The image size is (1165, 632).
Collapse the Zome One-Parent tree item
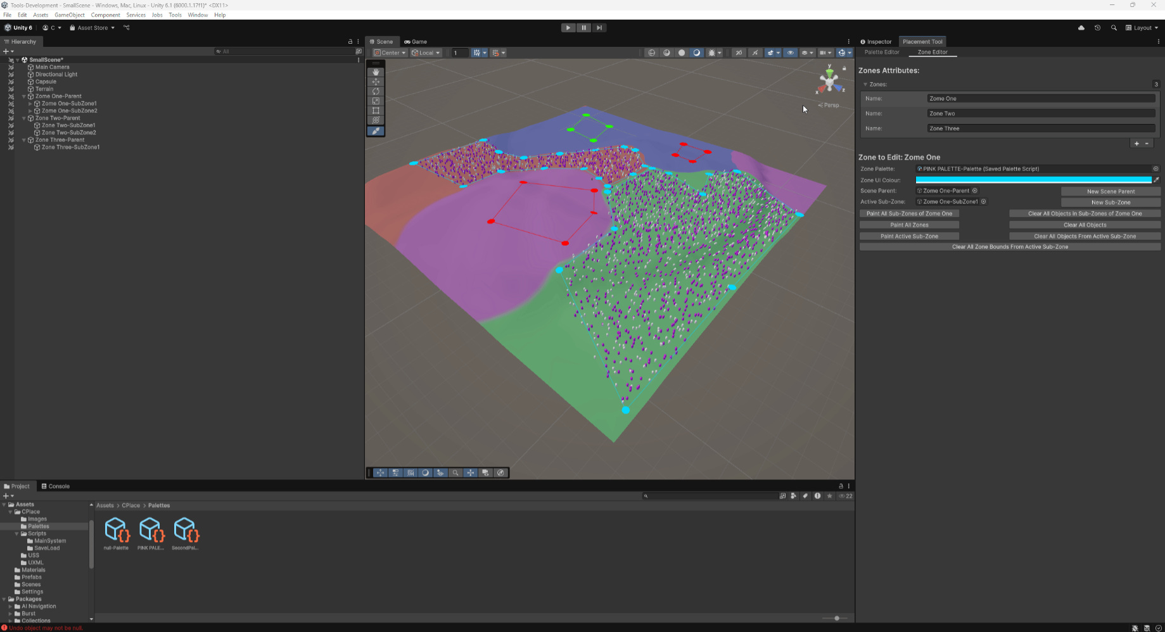pyautogui.click(x=24, y=96)
